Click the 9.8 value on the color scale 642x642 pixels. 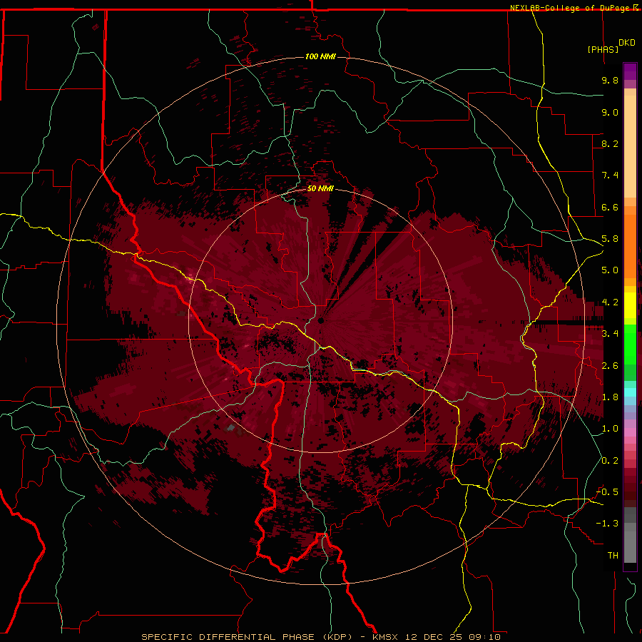[x=610, y=80]
